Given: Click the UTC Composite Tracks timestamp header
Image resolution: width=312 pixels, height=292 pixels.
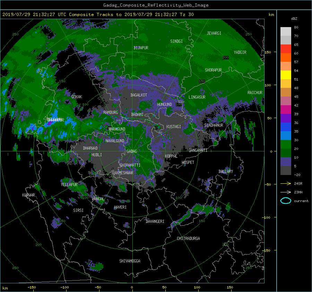Looking at the screenshot, I should click(x=98, y=15).
